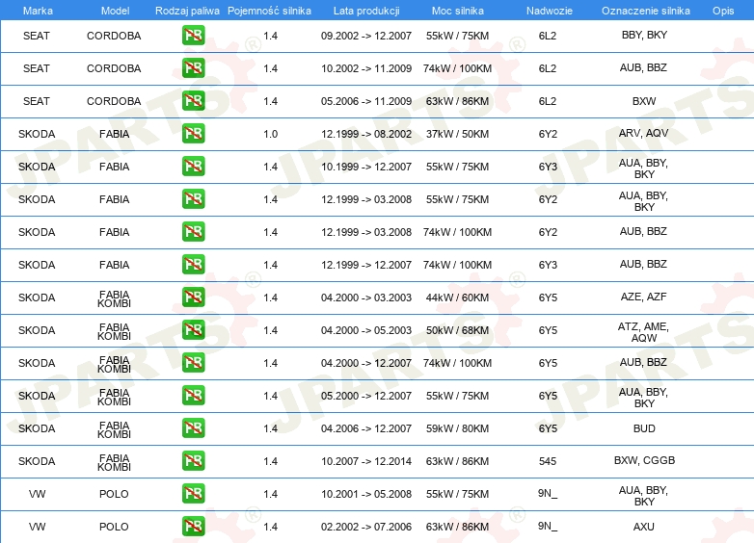Select the 44kW / 60KM power cell
Viewport: 754px width, 543px height.
[457, 297]
